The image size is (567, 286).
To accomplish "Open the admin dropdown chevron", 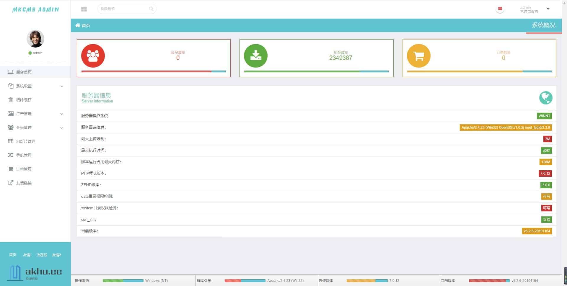I will click(x=548, y=9).
